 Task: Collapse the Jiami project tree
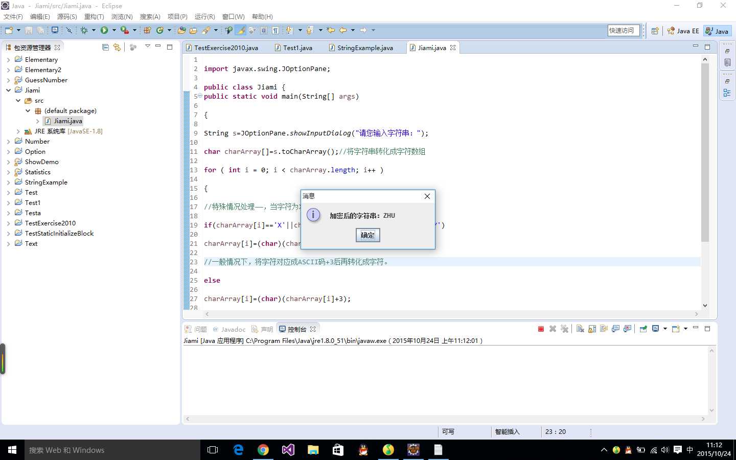(8, 90)
